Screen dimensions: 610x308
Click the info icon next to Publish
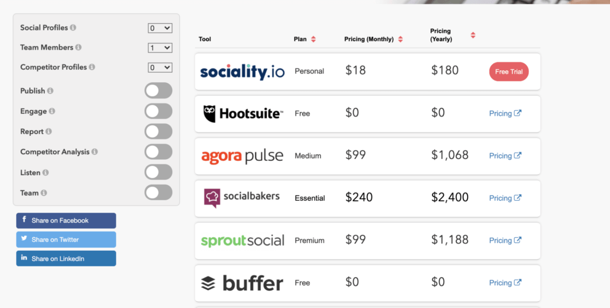click(50, 91)
